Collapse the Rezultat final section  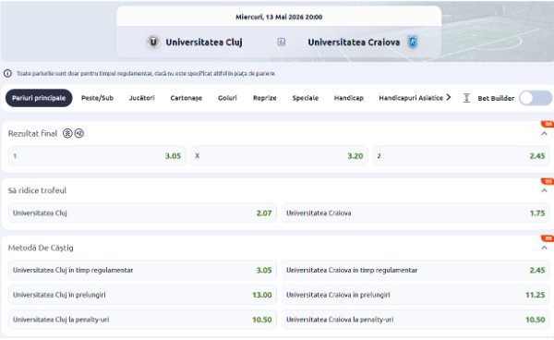click(544, 134)
